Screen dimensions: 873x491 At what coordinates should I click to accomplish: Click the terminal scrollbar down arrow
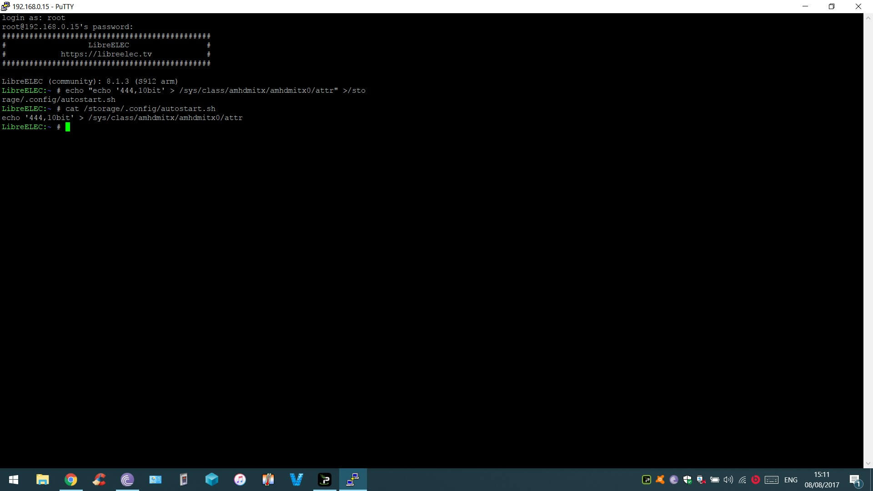coord(868,463)
